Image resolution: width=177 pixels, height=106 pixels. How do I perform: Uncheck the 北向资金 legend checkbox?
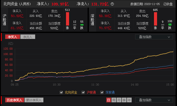[61, 92]
